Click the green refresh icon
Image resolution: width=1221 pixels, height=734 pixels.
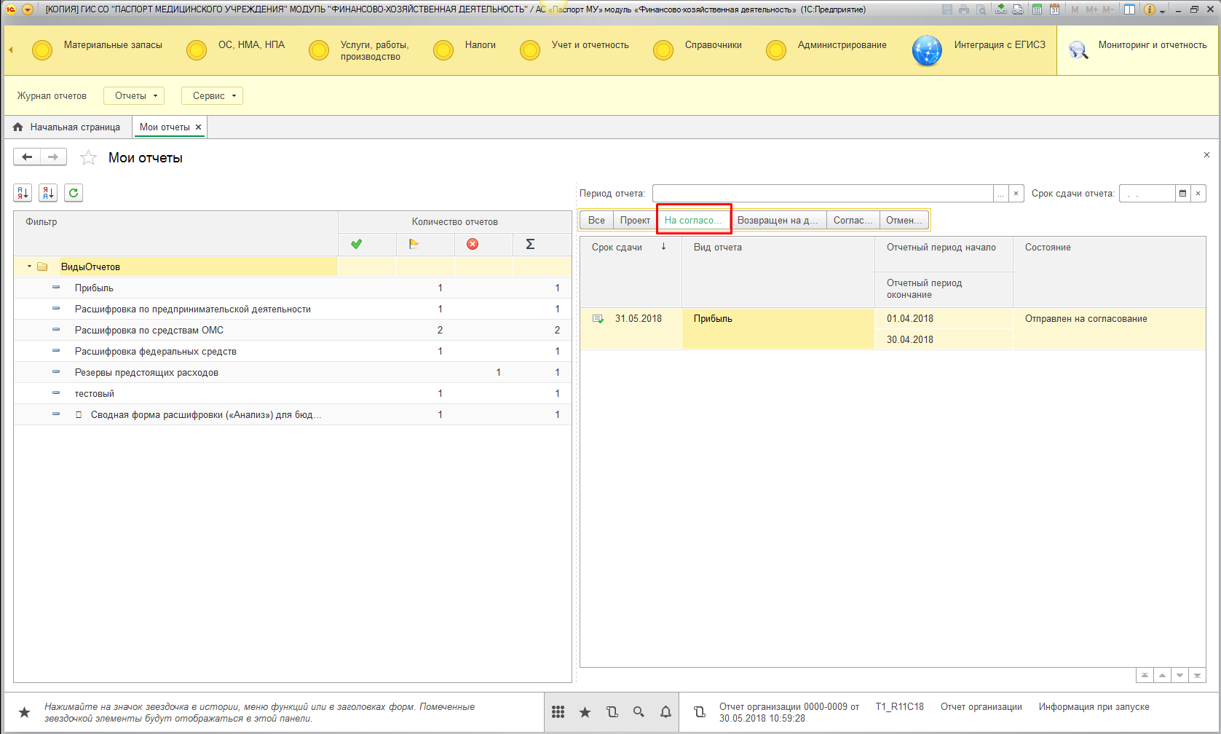(74, 193)
